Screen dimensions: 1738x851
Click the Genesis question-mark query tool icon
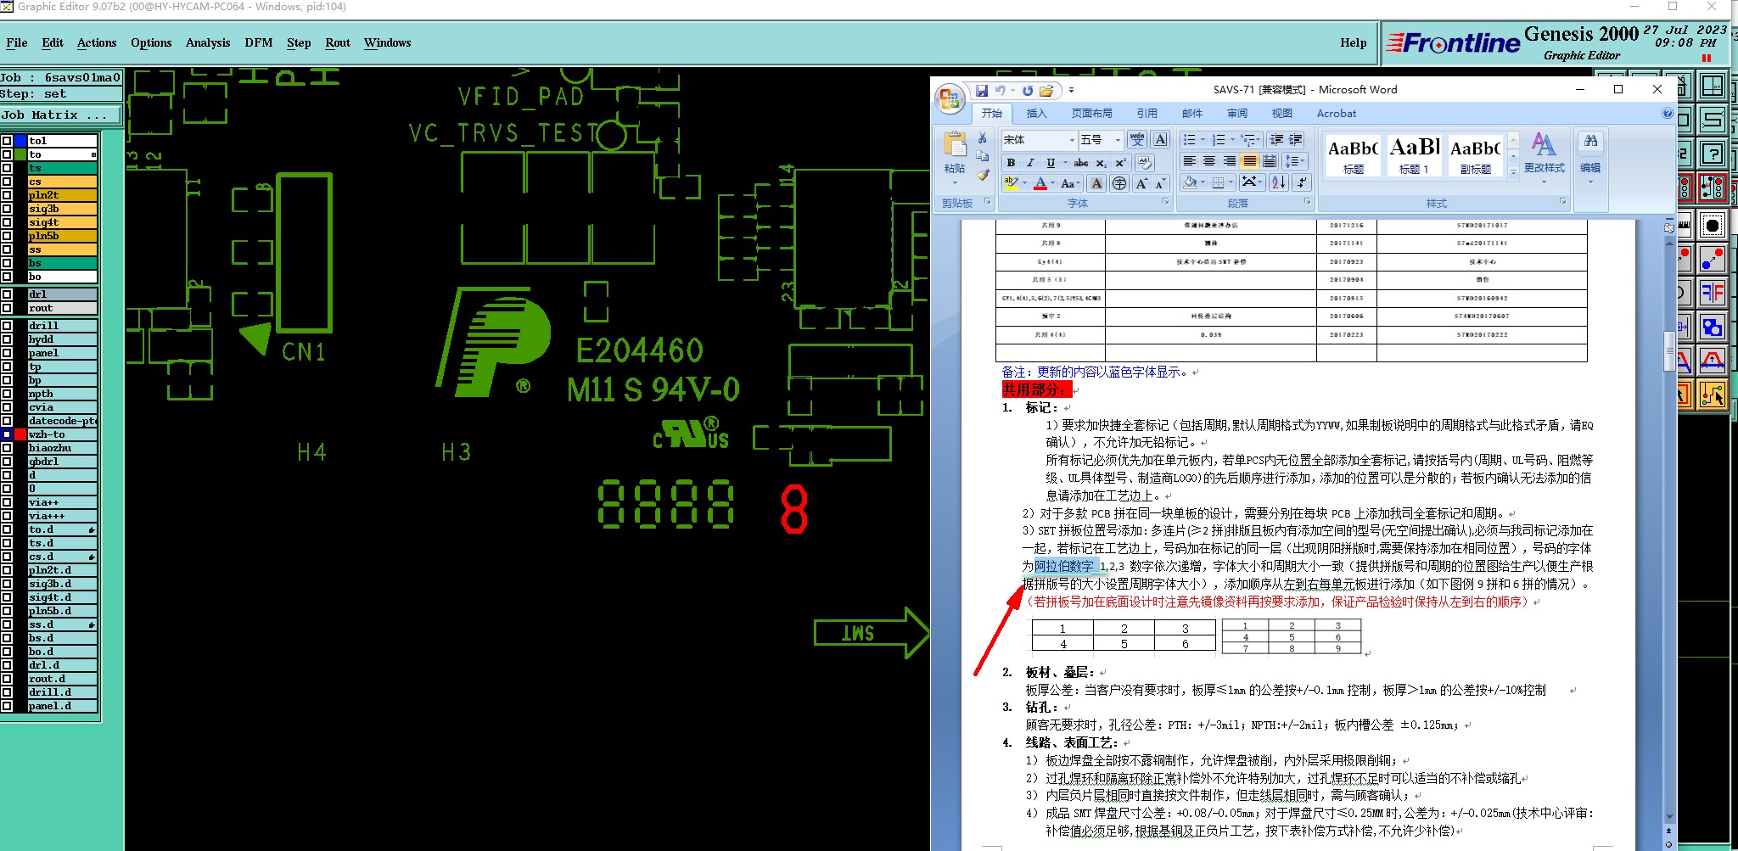[x=1713, y=154]
